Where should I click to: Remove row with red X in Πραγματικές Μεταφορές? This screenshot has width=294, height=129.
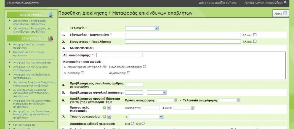[x=109, y=108]
